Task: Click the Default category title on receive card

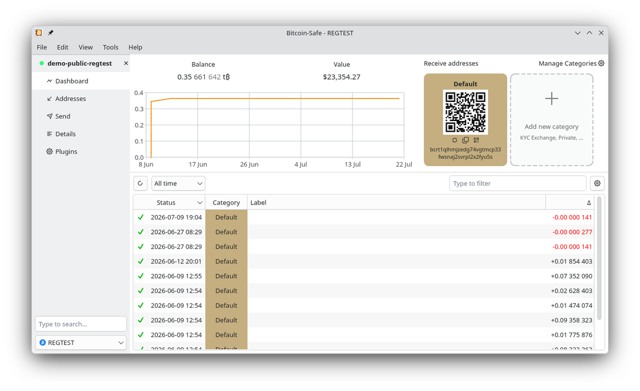Action: 465,84
